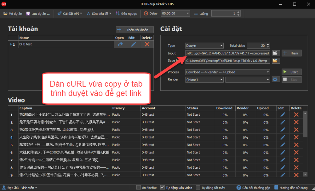Click the Video table vertical scrollbar

click(305, 144)
